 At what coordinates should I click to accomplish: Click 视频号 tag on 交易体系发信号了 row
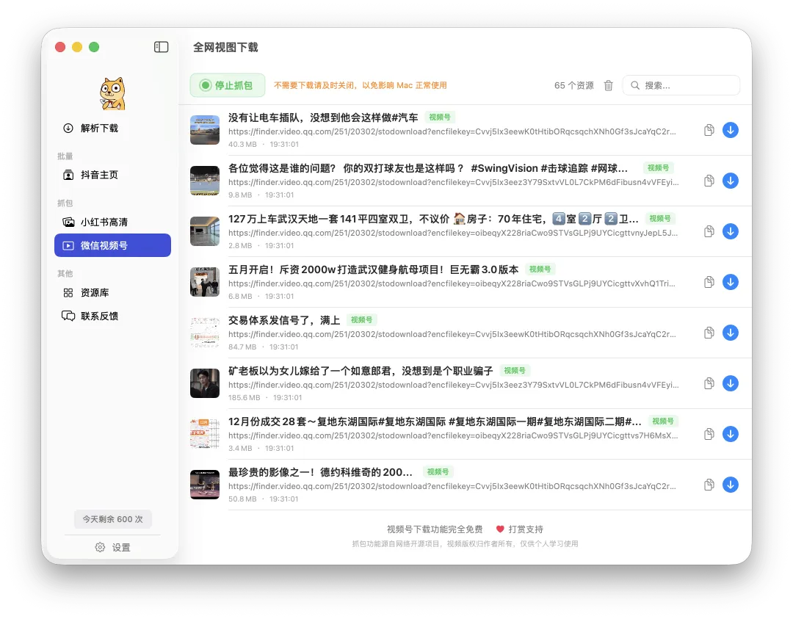coord(361,319)
